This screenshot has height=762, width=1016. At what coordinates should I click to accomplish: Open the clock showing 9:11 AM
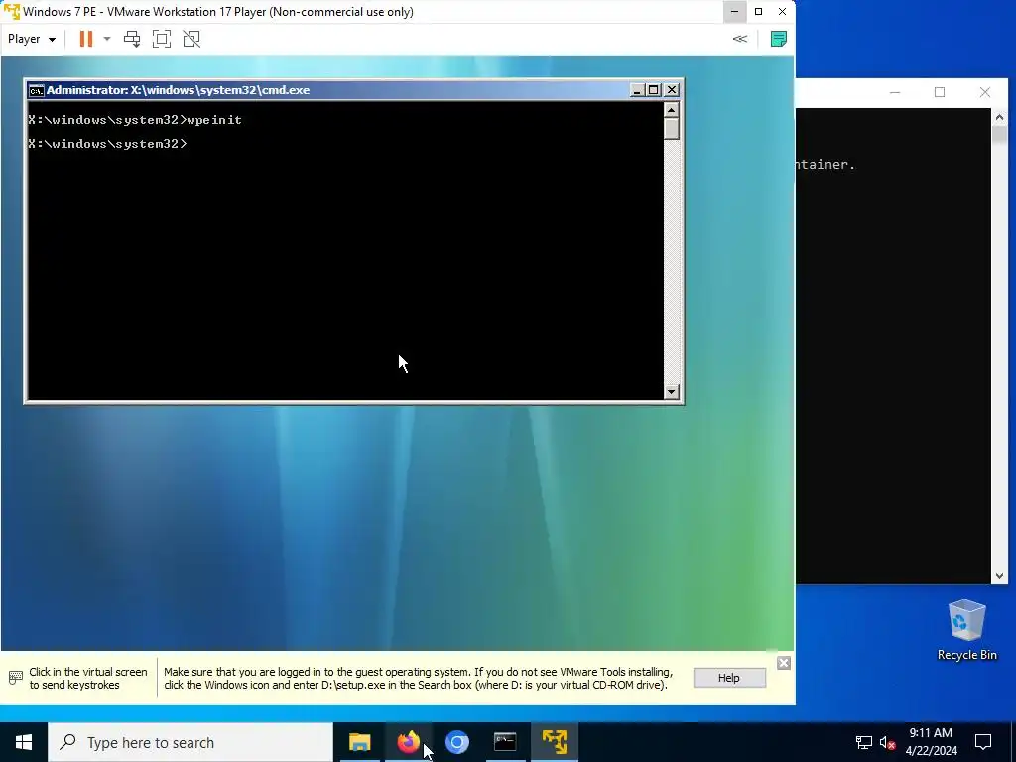tap(931, 742)
